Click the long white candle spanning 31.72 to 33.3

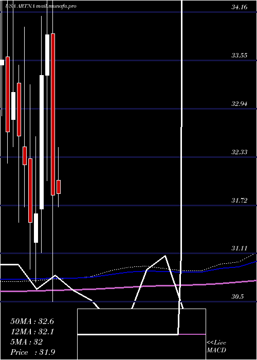(x=42, y=142)
